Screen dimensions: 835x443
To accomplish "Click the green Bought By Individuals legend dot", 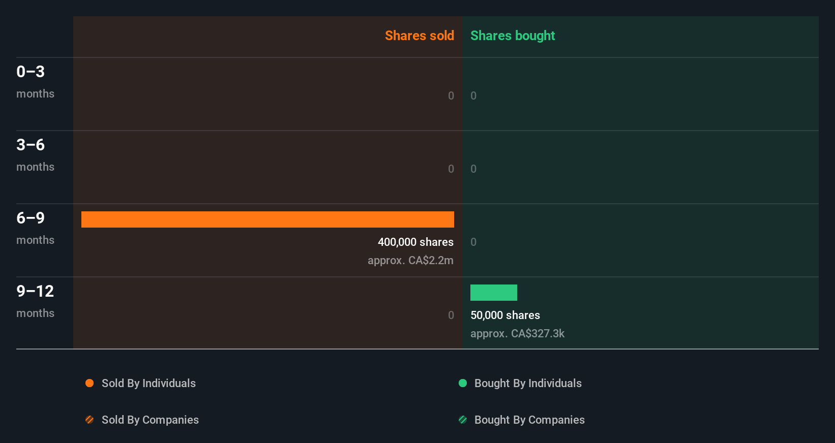I will pyautogui.click(x=463, y=383).
